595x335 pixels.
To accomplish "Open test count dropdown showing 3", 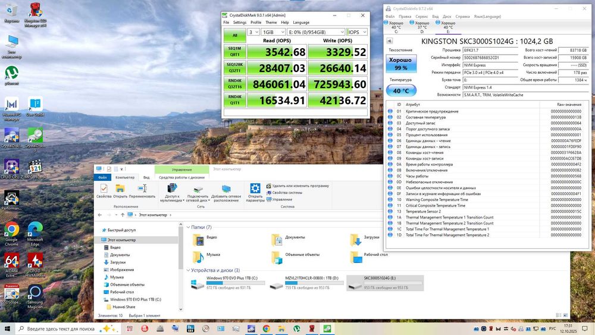I will point(253,32).
